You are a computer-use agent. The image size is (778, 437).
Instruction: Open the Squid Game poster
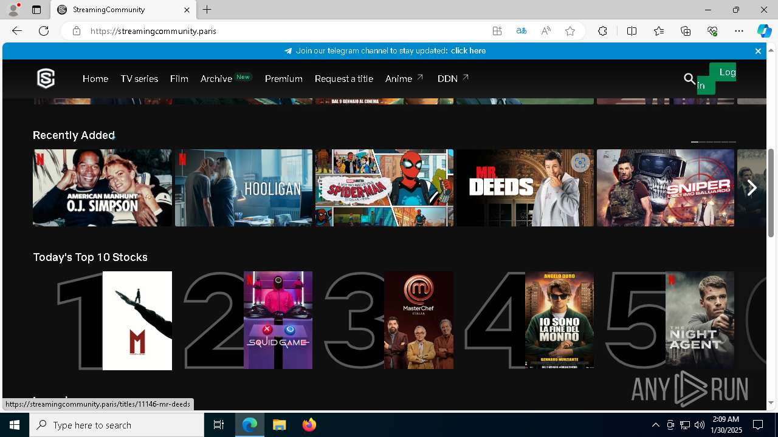click(278, 320)
